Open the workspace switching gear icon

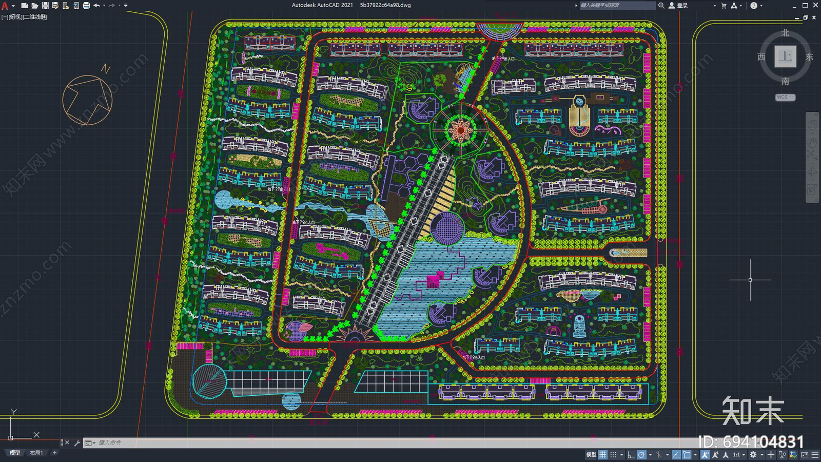click(753, 455)
